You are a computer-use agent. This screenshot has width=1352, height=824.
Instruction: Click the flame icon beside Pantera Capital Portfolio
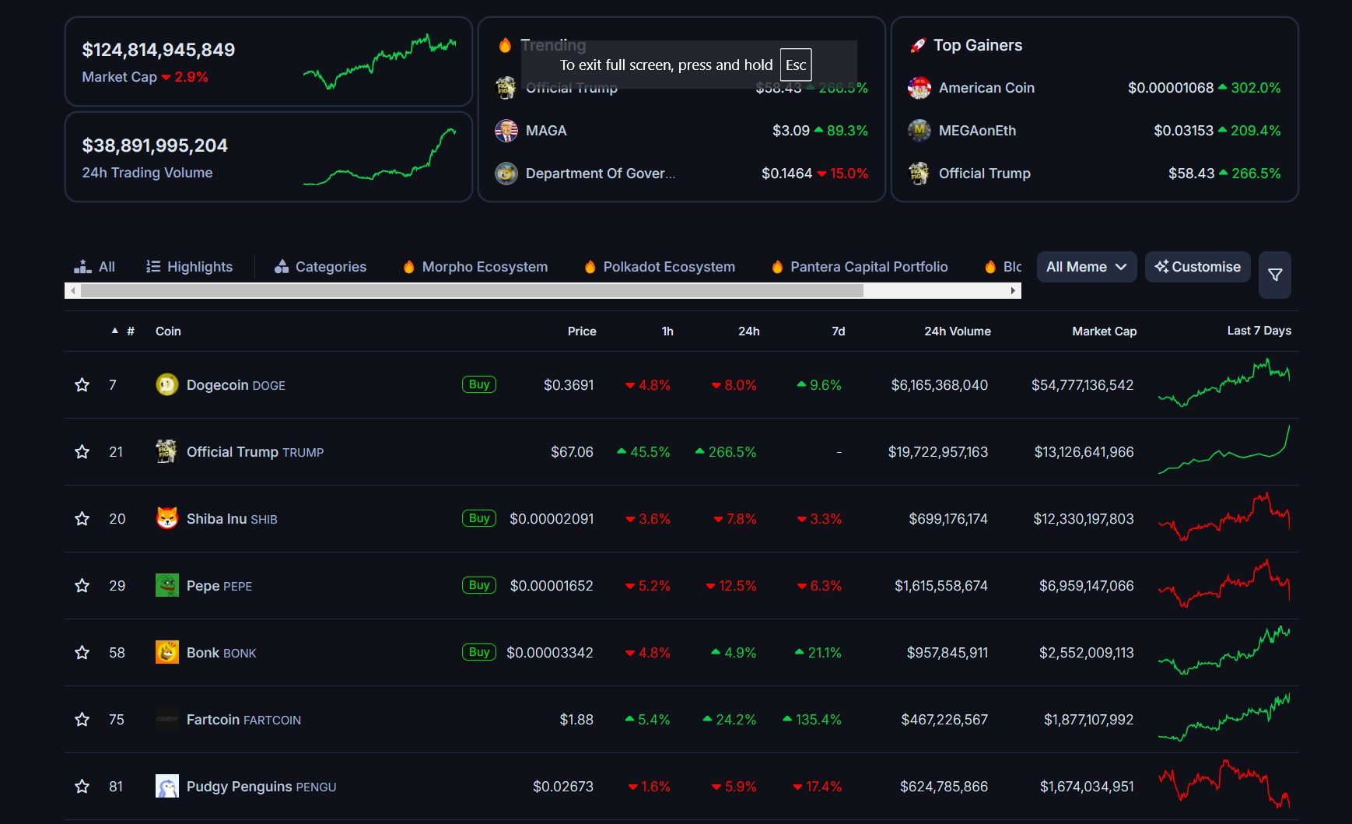pos(777,267)
